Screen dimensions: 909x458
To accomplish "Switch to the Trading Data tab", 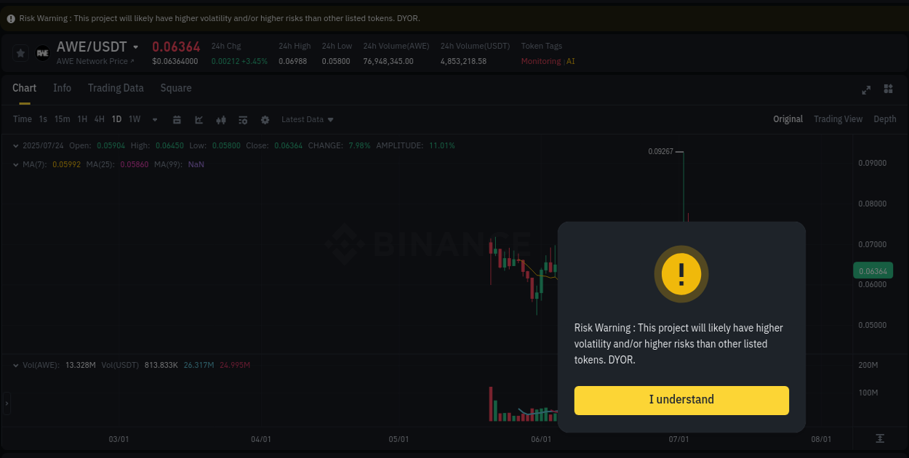I will click(x=116, y=88).
